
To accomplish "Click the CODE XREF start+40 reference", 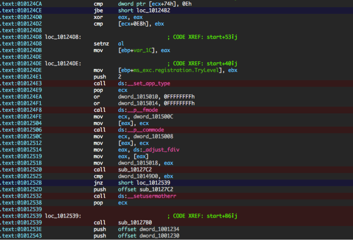I will [202, 64].
